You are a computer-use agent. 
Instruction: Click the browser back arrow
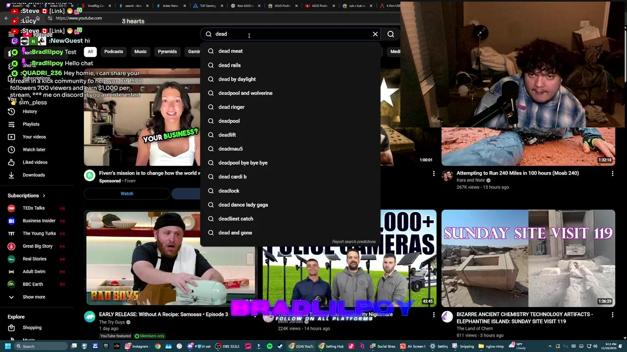(6, 18)
